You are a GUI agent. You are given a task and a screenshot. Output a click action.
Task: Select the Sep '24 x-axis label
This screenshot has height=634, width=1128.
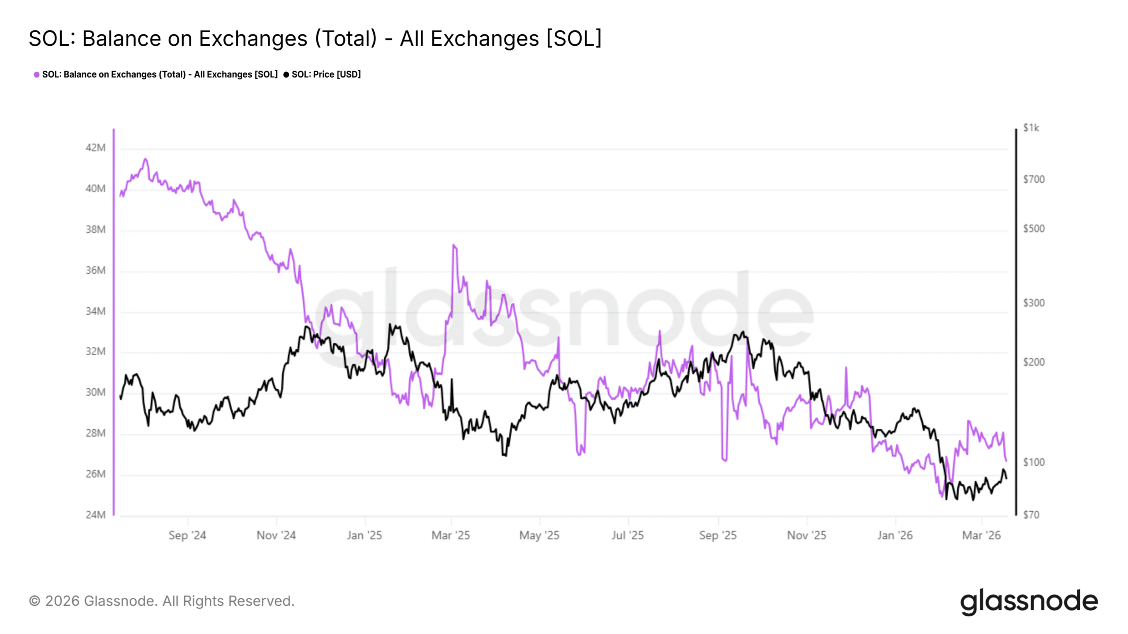(187, 535)
